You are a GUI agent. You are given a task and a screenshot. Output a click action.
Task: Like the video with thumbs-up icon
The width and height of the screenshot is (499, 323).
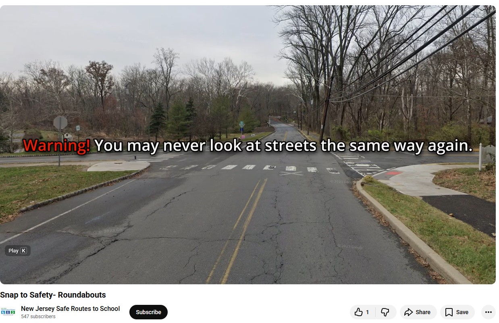coord(359,312)
